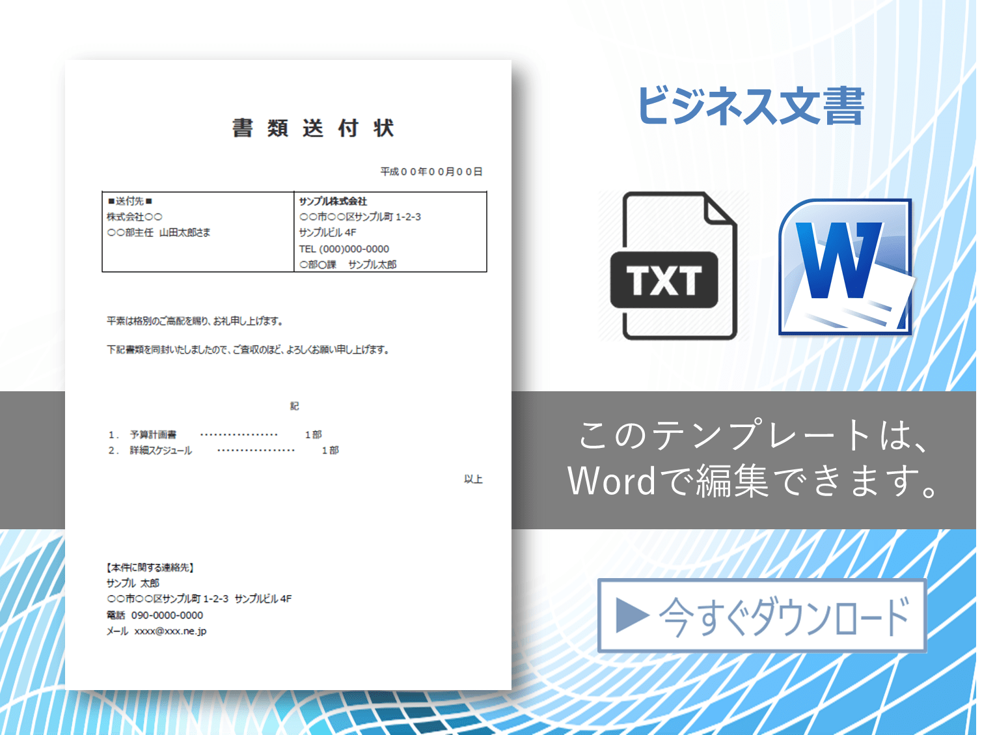Image resolution: width=982 pixels, height=735 pixels.
Task: Click the play triangle on download button
Action: (631, 615)
